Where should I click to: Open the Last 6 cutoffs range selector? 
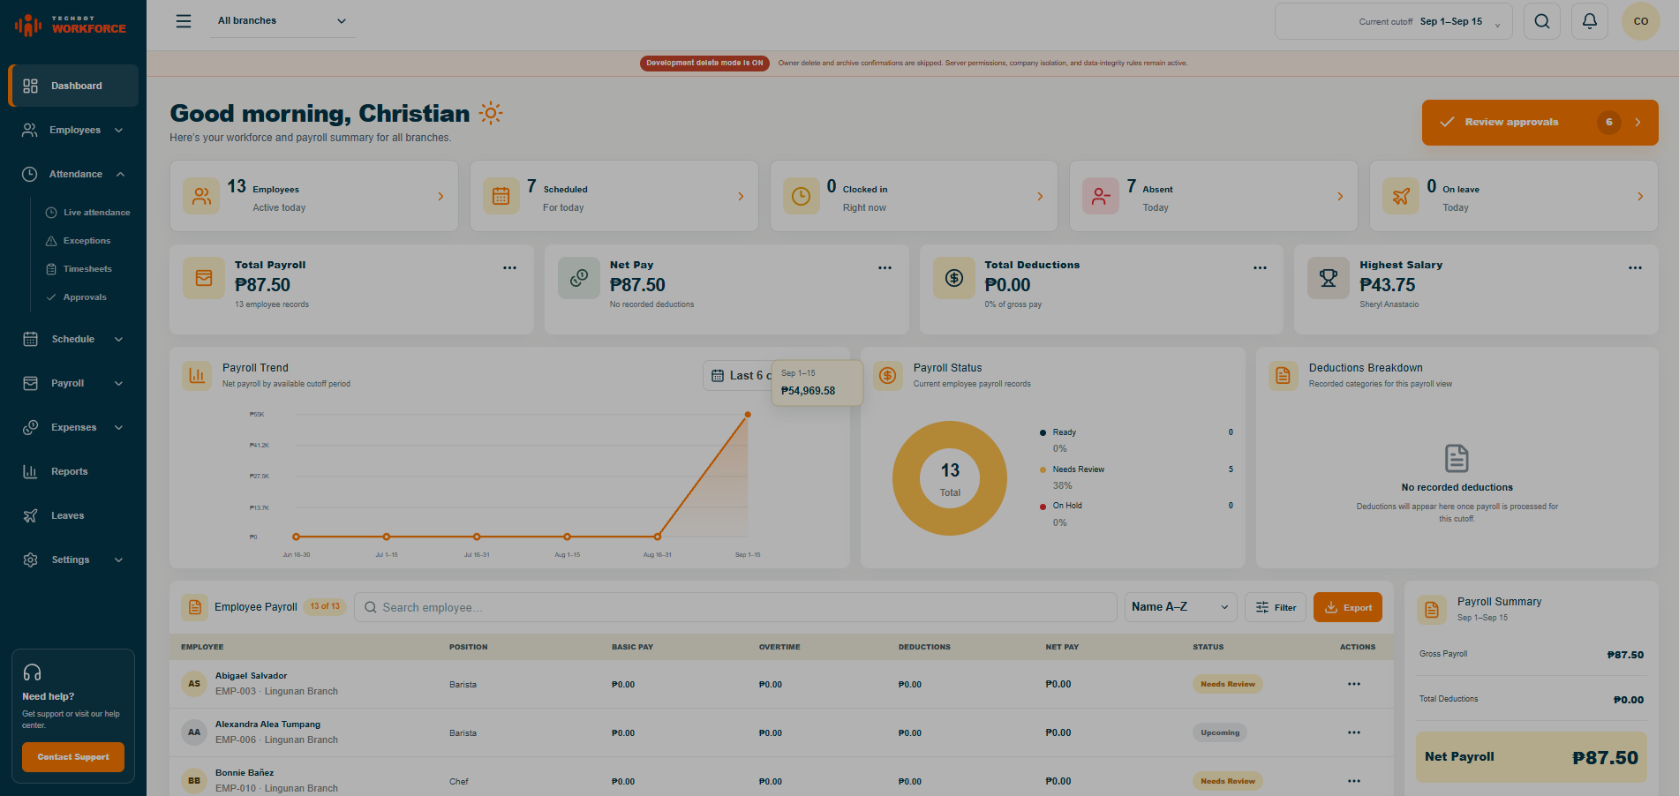point(738,375)
